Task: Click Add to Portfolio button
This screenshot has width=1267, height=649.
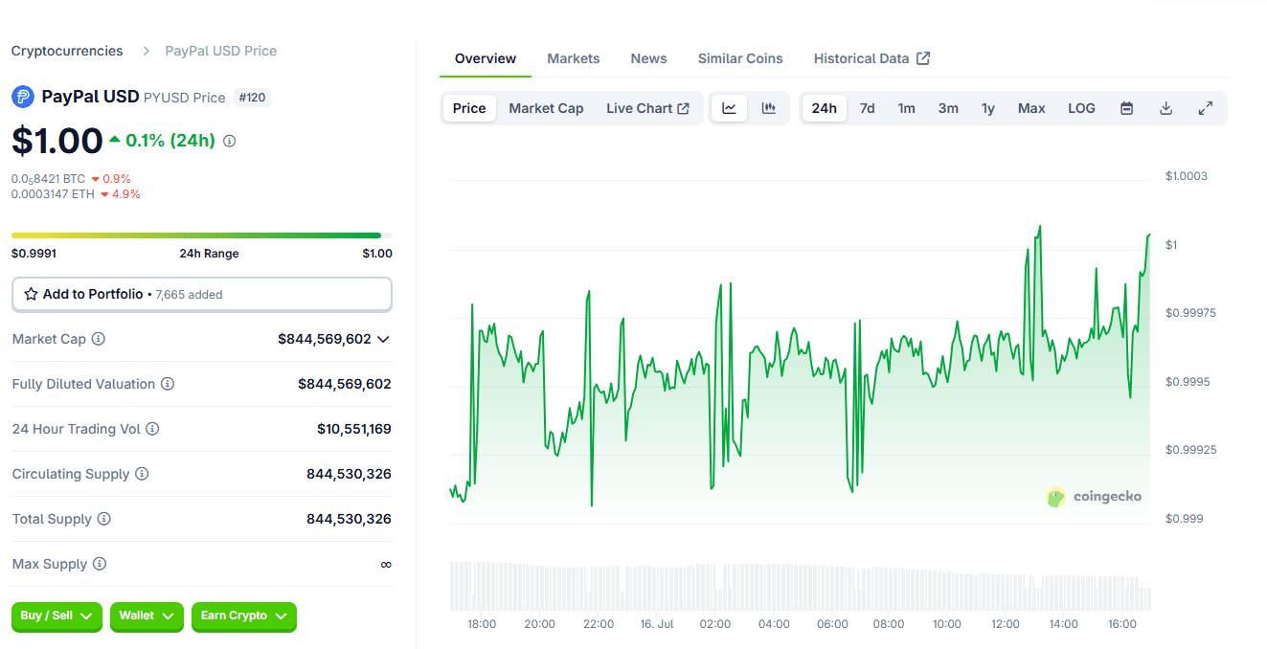Action: [202, 294]
